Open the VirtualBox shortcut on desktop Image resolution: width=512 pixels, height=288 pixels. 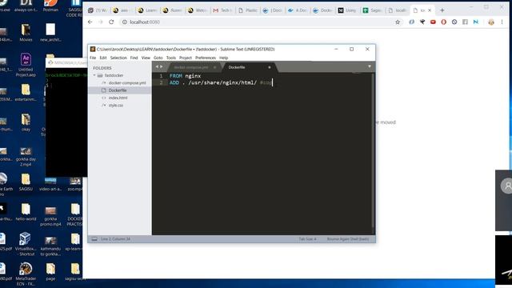(x=26, y=244)
